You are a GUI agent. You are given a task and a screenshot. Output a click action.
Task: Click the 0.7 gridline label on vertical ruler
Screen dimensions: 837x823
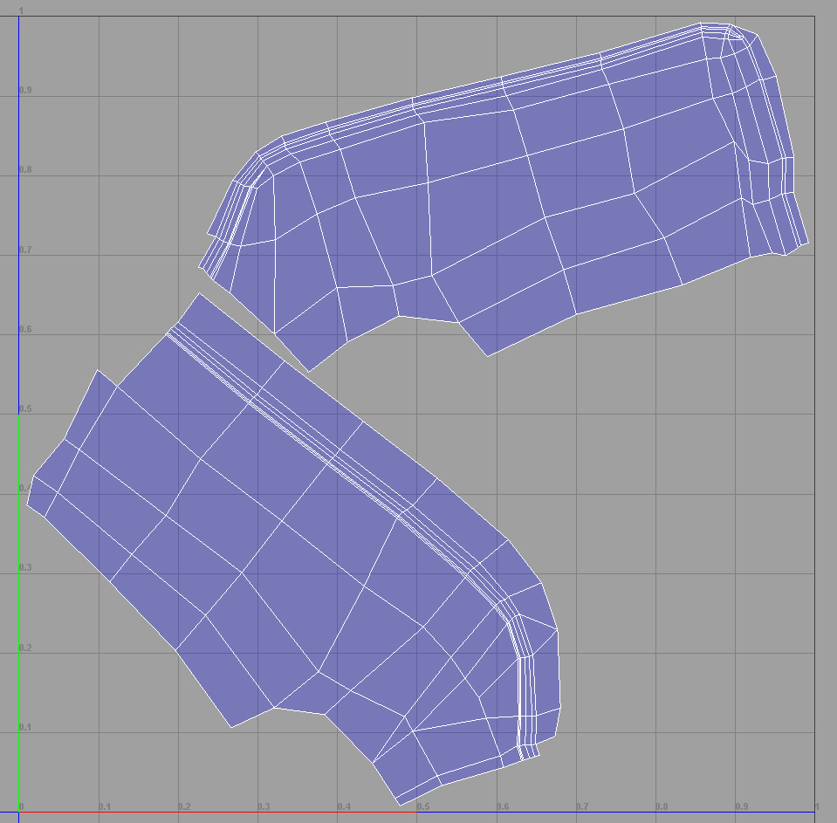point(24,248)
